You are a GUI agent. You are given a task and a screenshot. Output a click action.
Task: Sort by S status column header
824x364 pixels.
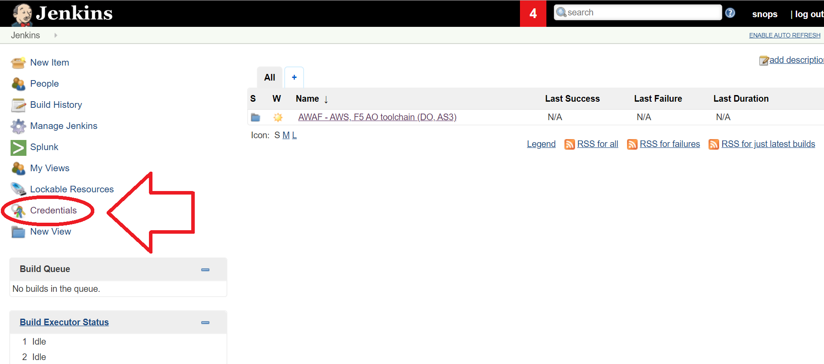point(253,99)
